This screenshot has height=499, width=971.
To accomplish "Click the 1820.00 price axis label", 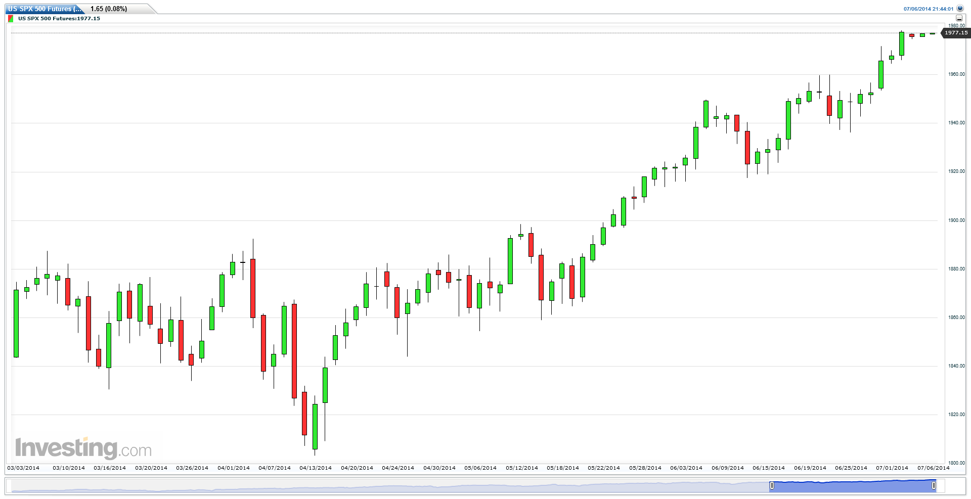I will tap(956, 415).
